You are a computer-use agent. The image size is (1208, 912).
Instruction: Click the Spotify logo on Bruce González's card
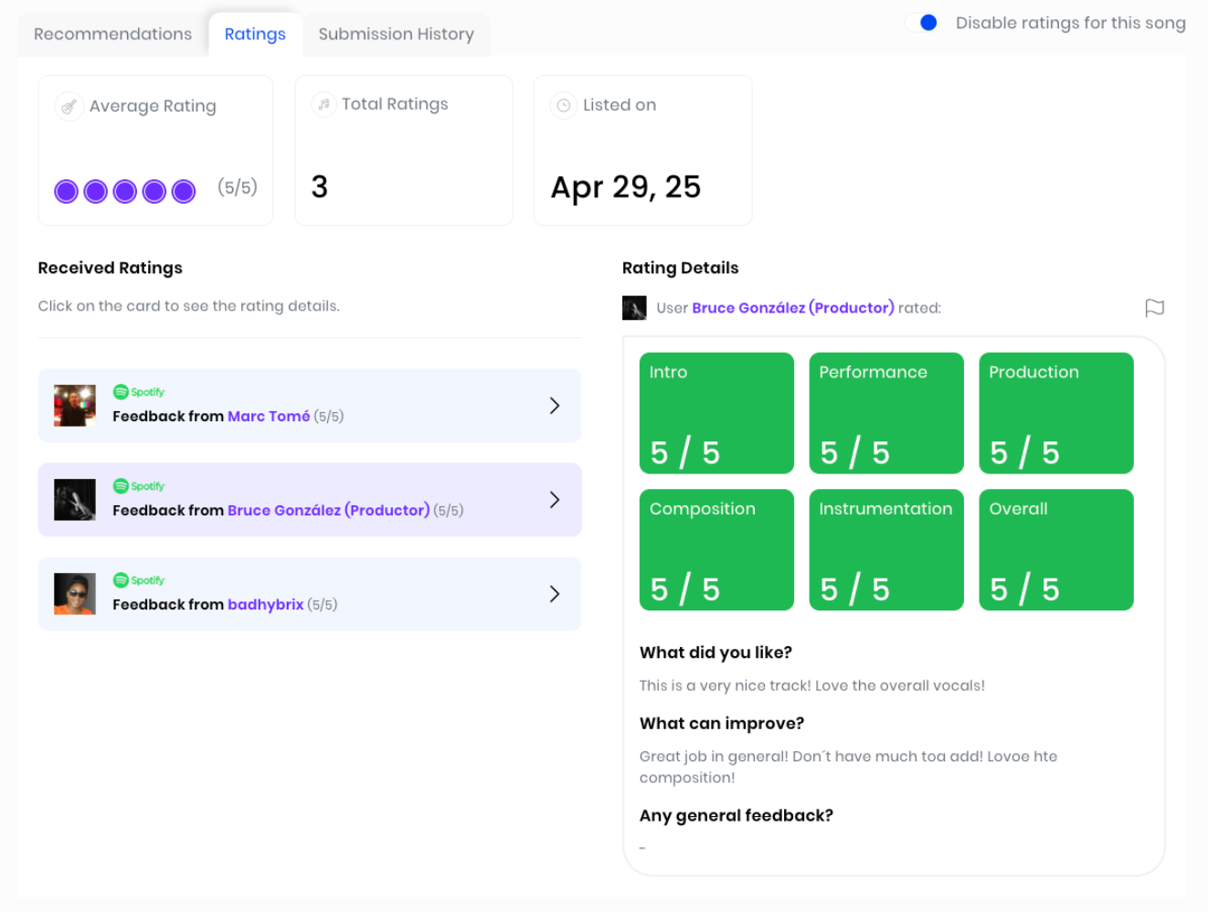[139, 486]
